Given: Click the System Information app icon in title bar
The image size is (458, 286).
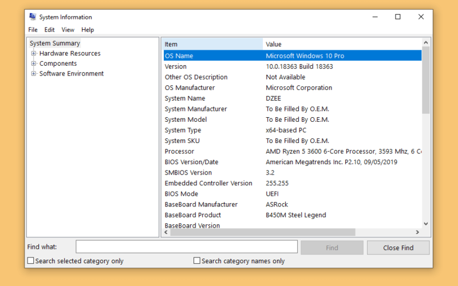Looking at the screenshot, I should [x=33, y=17].
